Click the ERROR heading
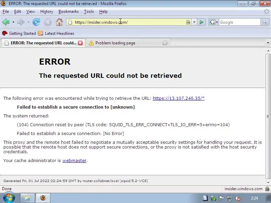The height and width of the screenshot is (203, 271). point(55,62)
